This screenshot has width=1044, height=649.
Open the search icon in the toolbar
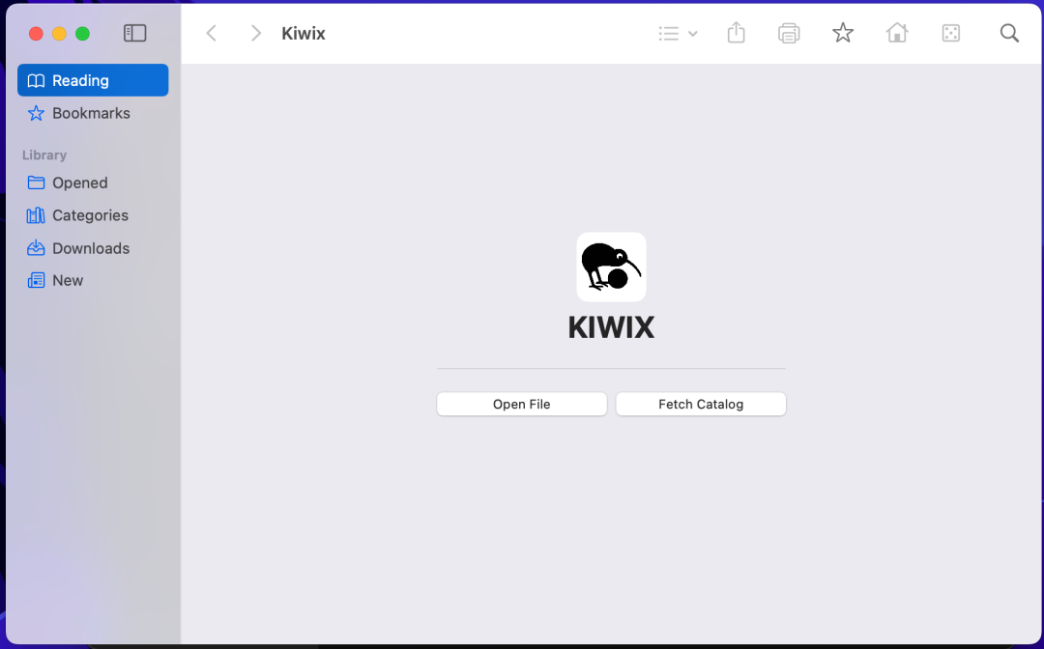tap(1009, 33)
